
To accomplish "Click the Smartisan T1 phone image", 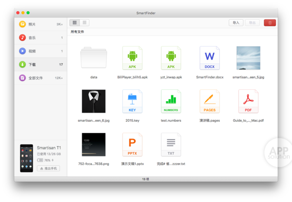I will pyautogui.click(x=26, y=158).
